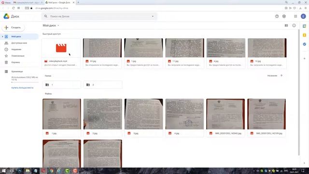
Task: Click the search magnifier in Drive
Action: pos(46,16)
